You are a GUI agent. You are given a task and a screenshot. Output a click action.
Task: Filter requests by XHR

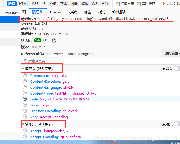pos(53,4)
